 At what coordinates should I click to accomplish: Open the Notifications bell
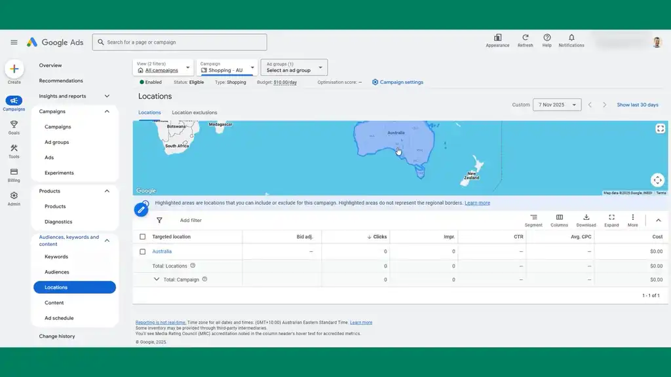pyautogui.click(x=571, y=38)
